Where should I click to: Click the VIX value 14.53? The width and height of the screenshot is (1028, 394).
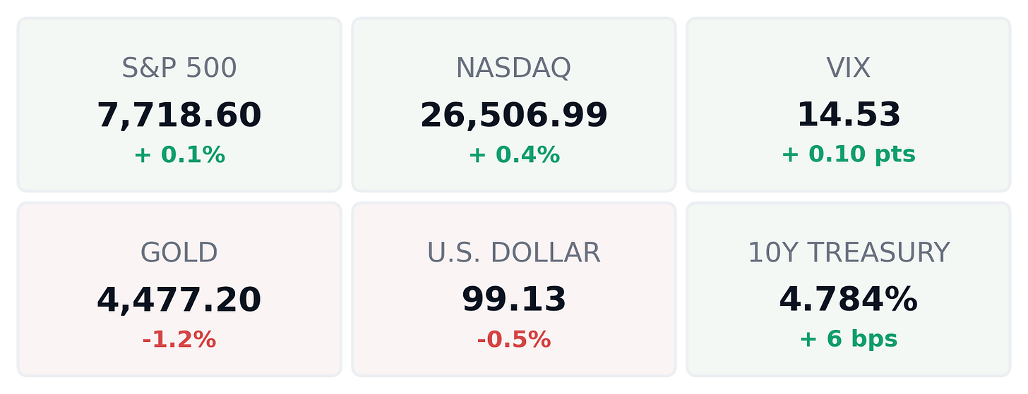coord(849,116)
